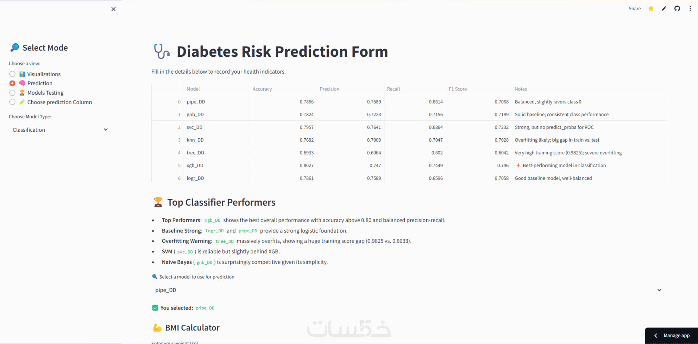The width and height of the screenshot is (698, 344).
Task: Select Choose prediction Column radio option
Action: click(12, 102)
